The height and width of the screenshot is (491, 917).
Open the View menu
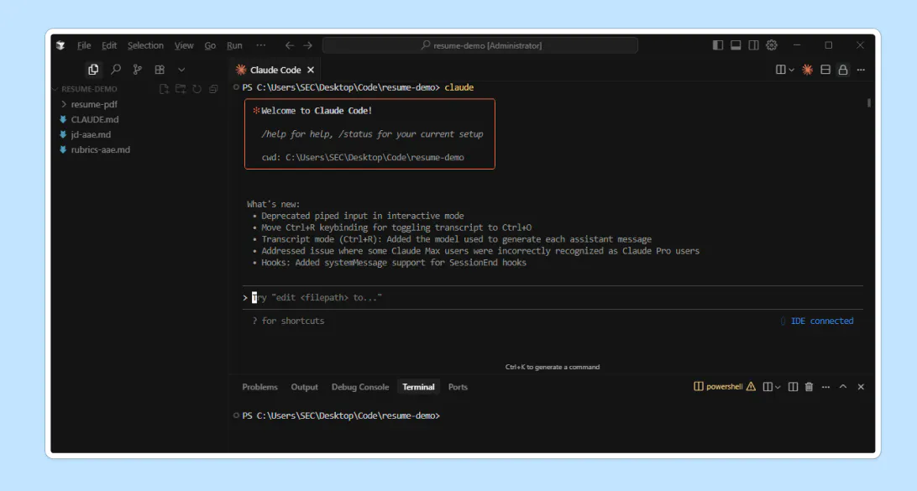pos(184,45)
